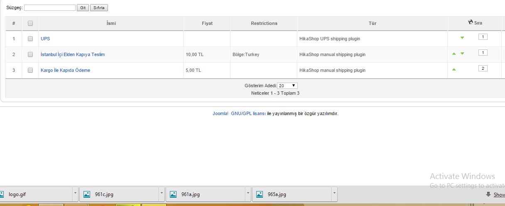The height and width of the screenshot is (206, 505).
Task: Open Kargo İle Kapıda Ödeme link
Action: (65, 70)
